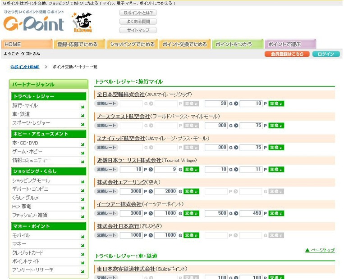Image resolution: width=344 pixels, height=279 pixels.
Task: Click green 交換 button for ANA G to P
Action: (x=276, y=103)
